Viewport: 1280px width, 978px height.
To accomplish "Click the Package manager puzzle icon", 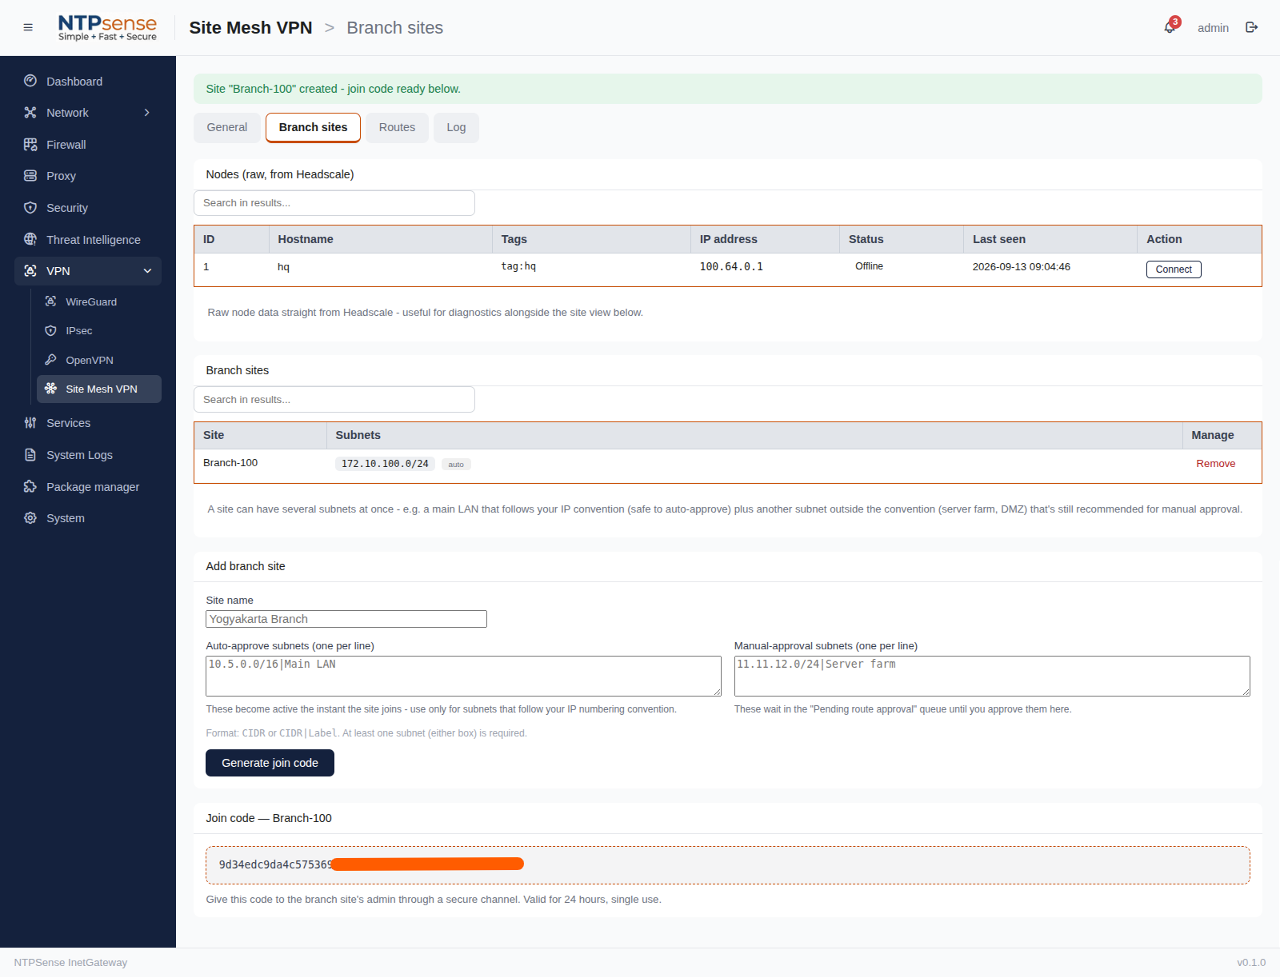I will tap(30, 486).
